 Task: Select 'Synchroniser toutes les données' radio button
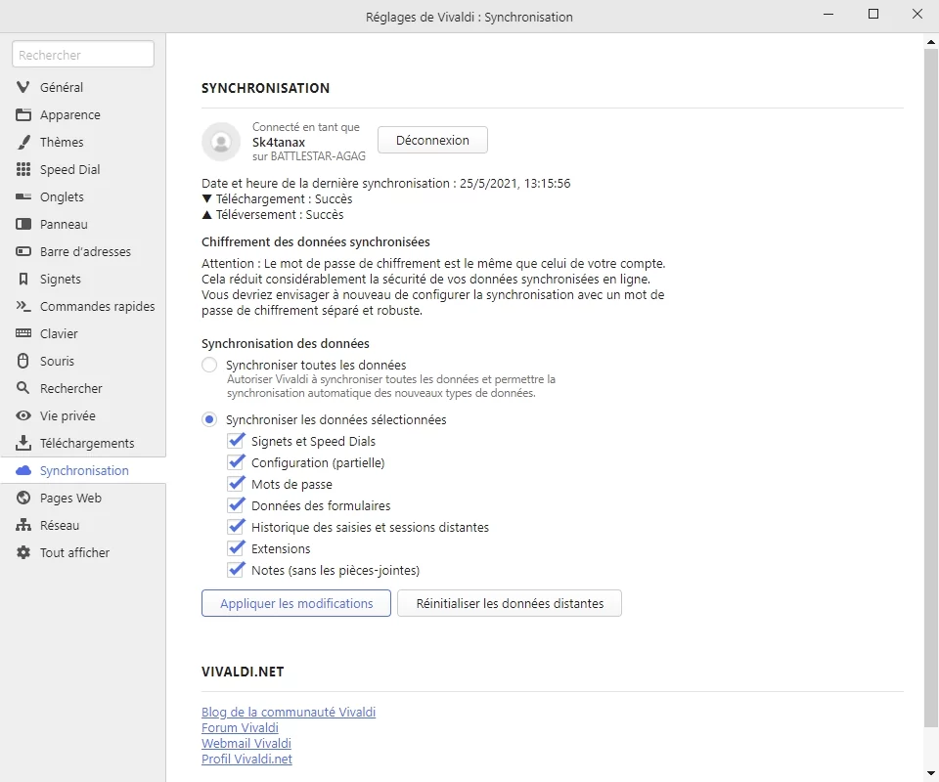[x=209, y=365]
